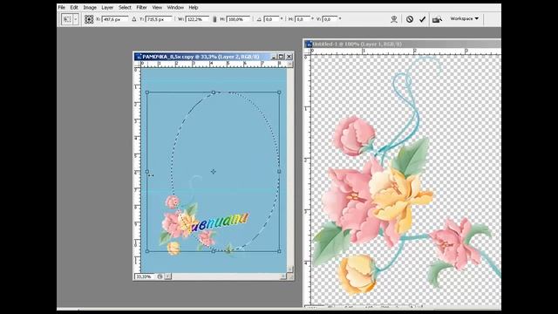This screenshot has height=314, width=558.
Task: Cancel the transform with the circle-slash icon
Action: (410, 19)
